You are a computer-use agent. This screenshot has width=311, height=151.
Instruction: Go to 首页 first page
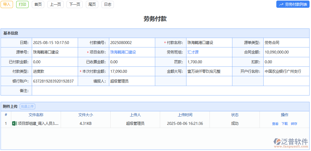(x=38, y=4)
